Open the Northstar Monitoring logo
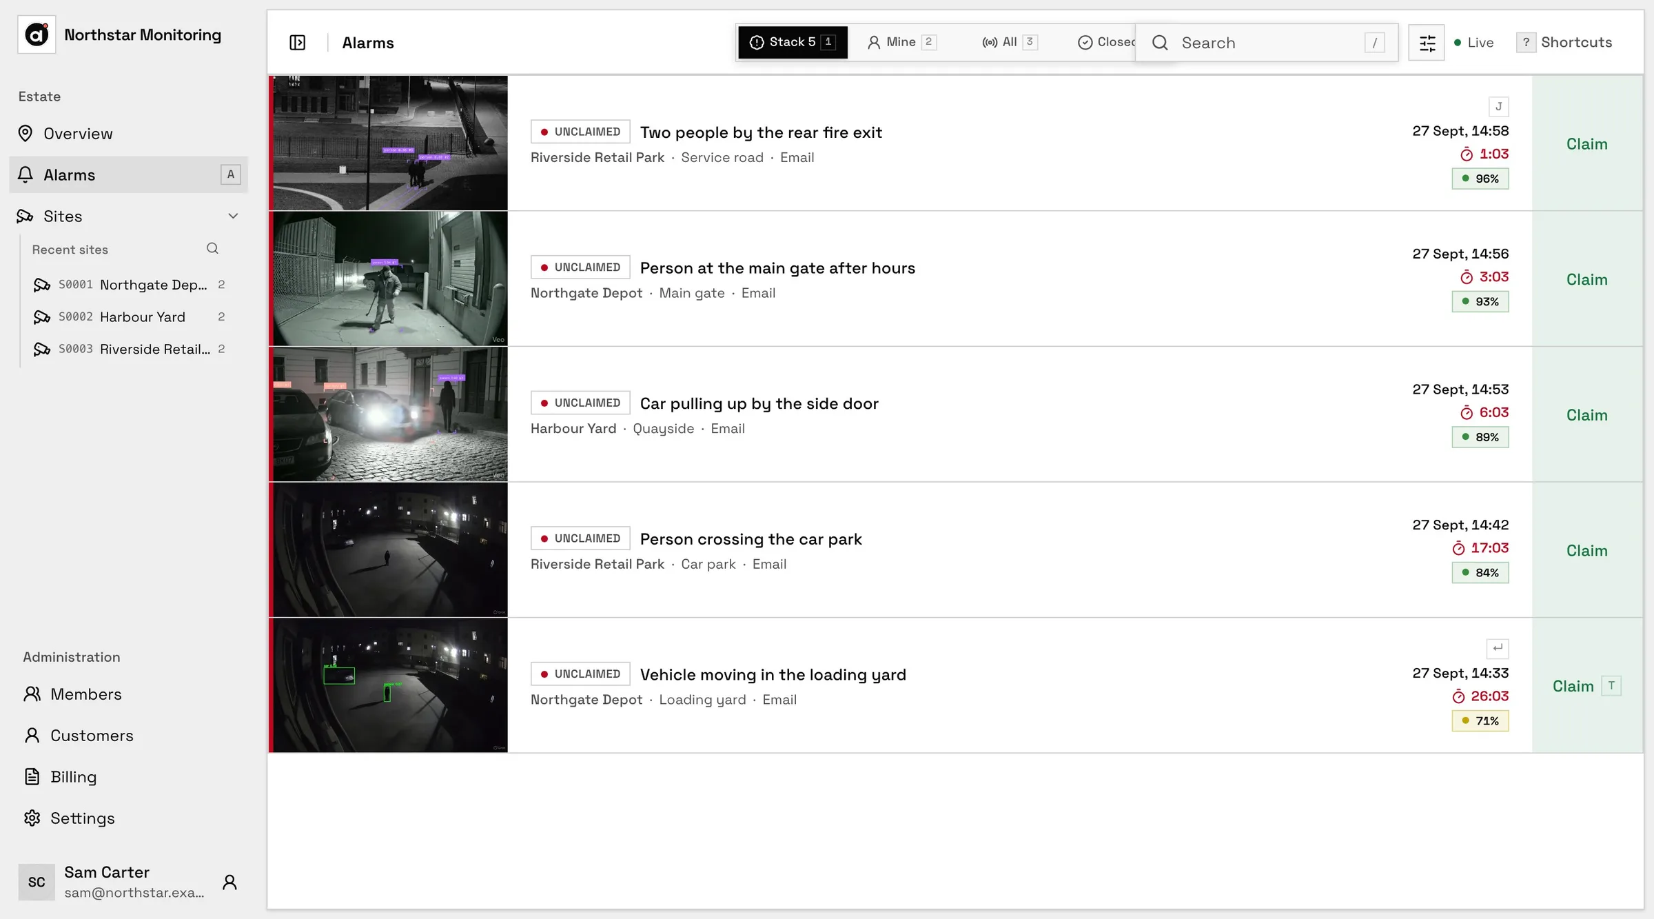Image resolution: width=1654 pixels, height=919 pixels. tap(37, 34)
